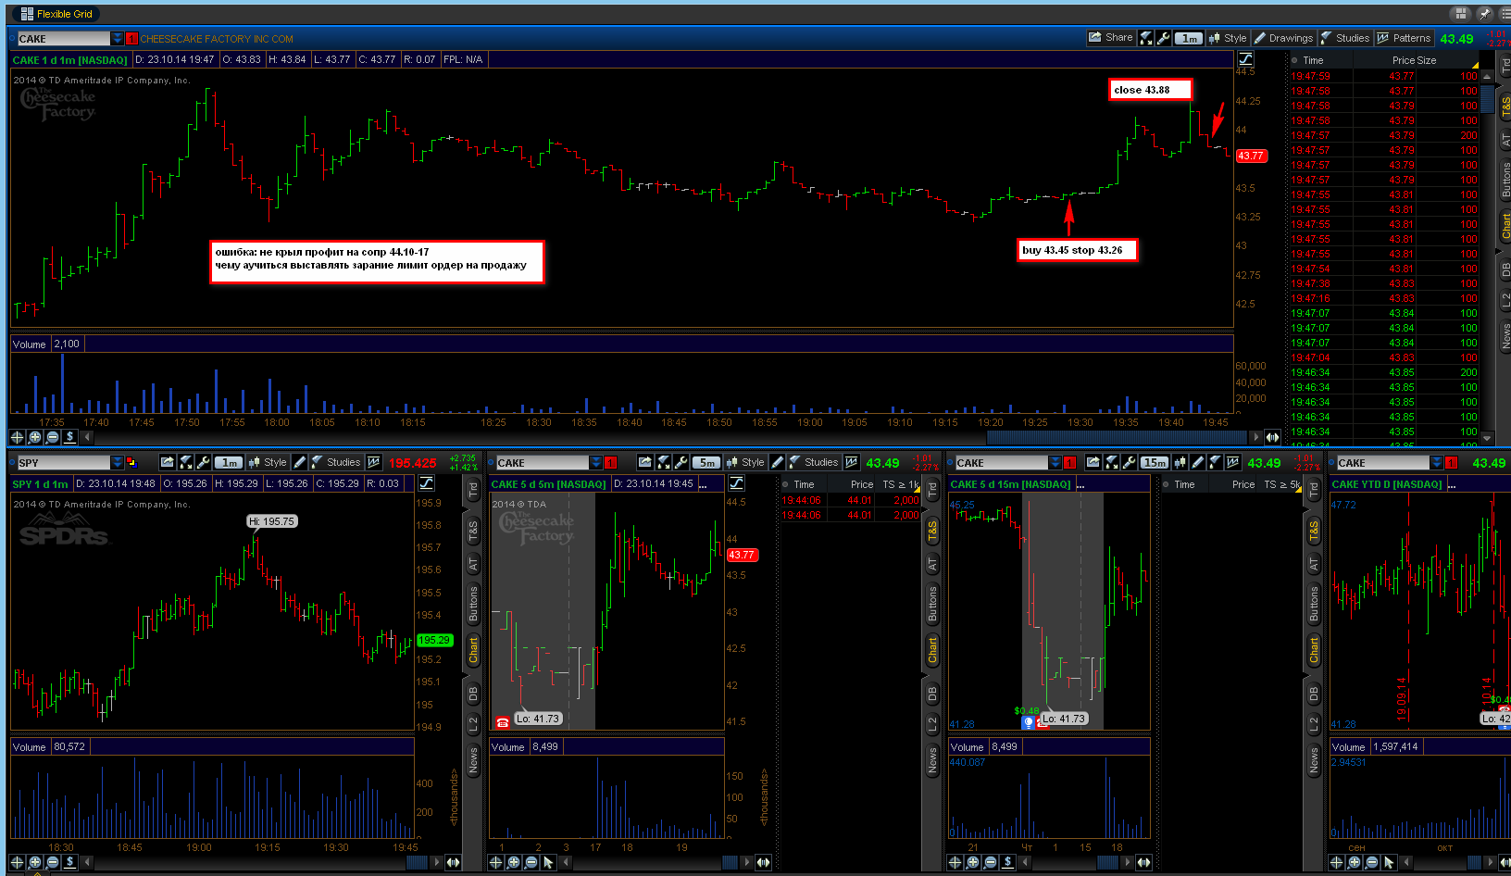This screenshot has height=876, width=1511.
Task: Open L2 tab in CAKE 15m panel sidebar
Action: (x=1314, y=725)
